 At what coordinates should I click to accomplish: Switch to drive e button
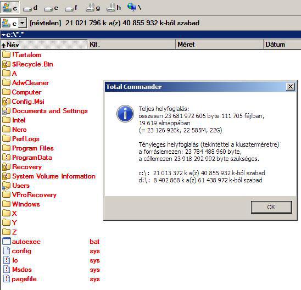pos(51,8)
